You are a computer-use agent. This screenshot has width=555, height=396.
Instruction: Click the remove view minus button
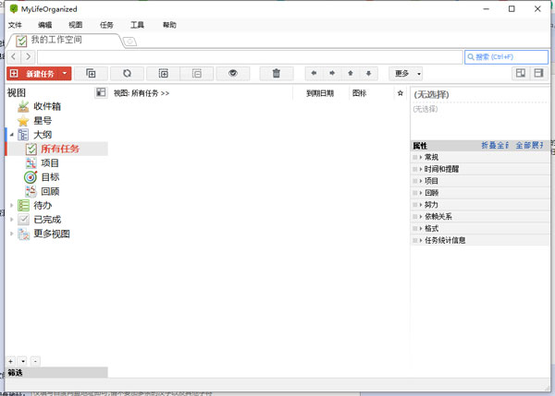point(35,361)
